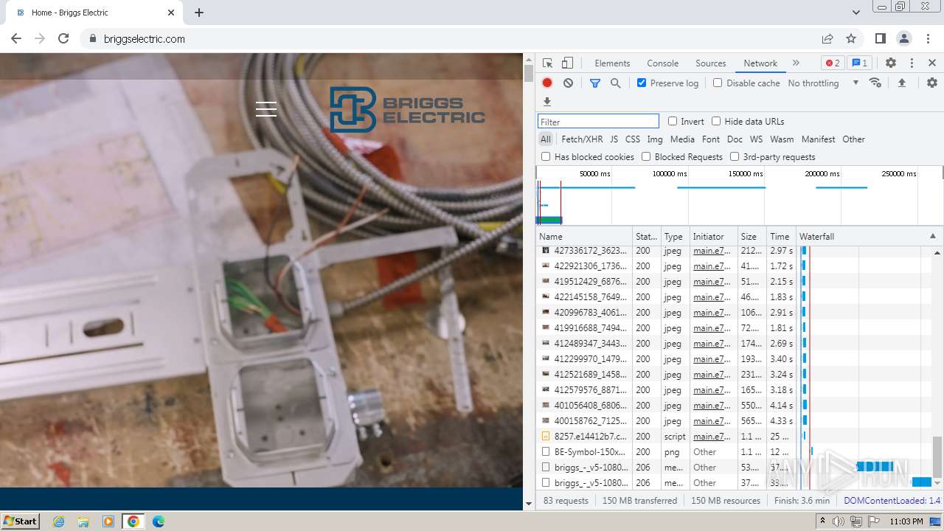The height and width of the screenshot is (531, 944).
Task: Filter requests by Media
Action: tap(682, 139)
